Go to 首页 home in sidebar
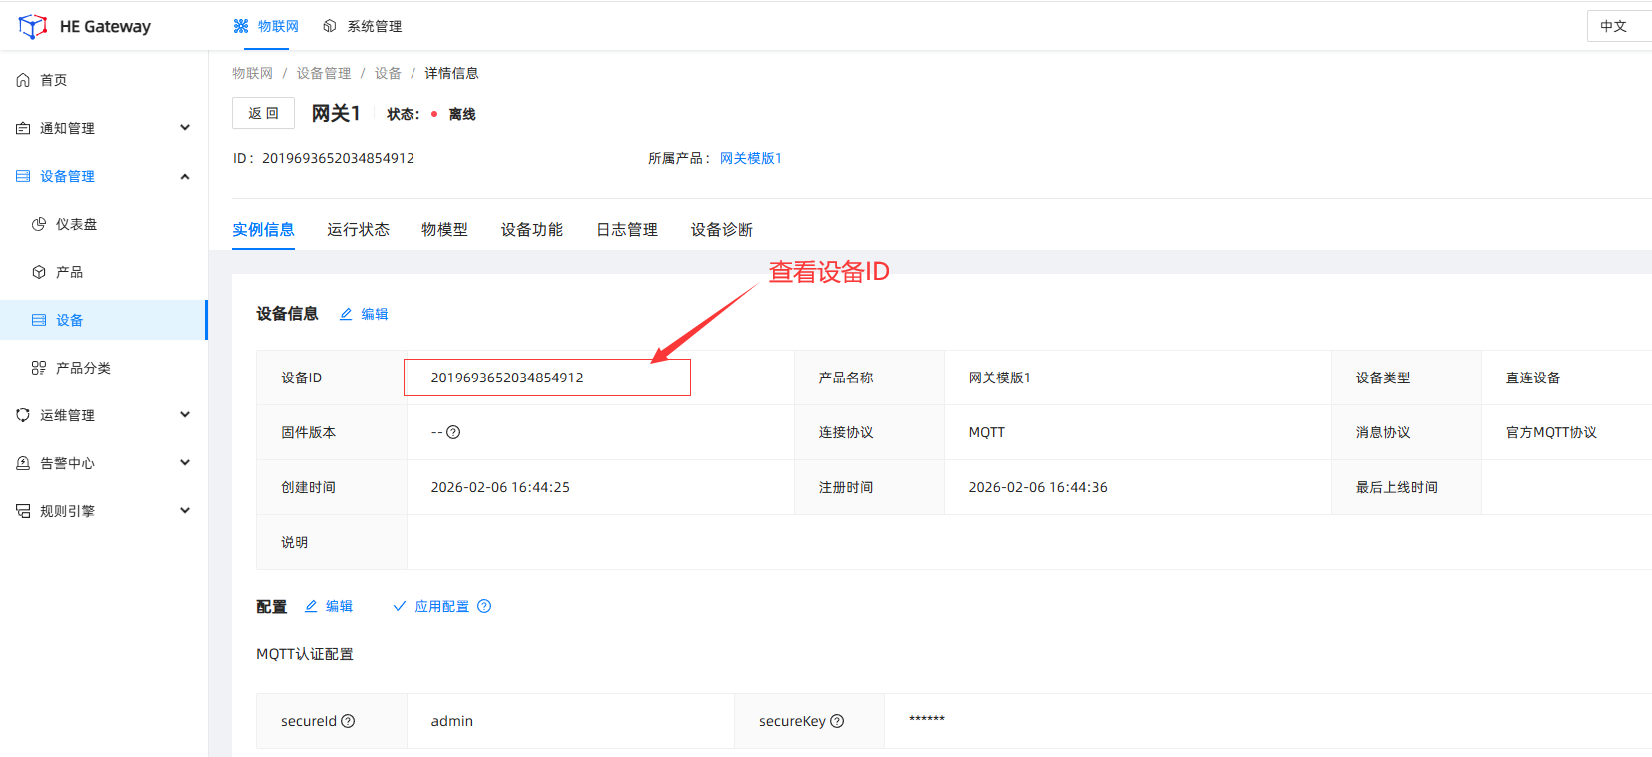 [x=53, y=80]
